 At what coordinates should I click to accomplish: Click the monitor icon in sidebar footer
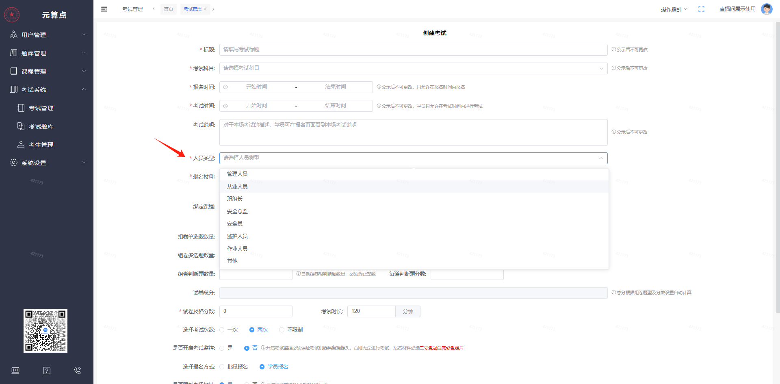(15, 370)
